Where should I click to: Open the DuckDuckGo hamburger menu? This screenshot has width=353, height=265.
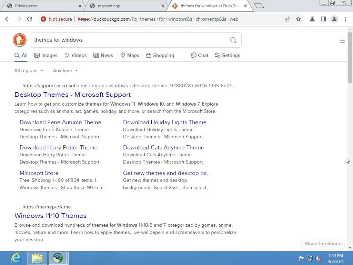(342, 41)
